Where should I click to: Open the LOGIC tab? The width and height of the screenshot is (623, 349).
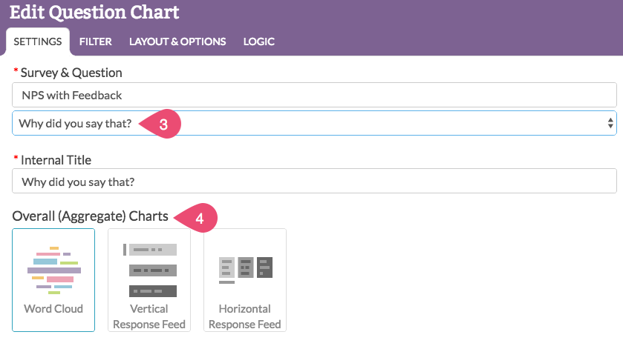(259, 41)
